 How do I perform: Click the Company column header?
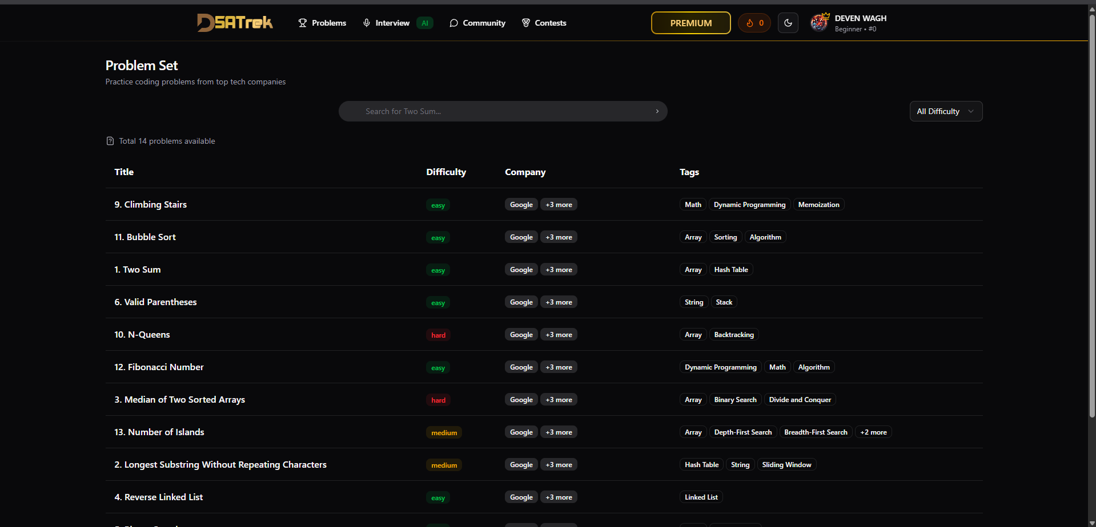(x=525, y=172)
